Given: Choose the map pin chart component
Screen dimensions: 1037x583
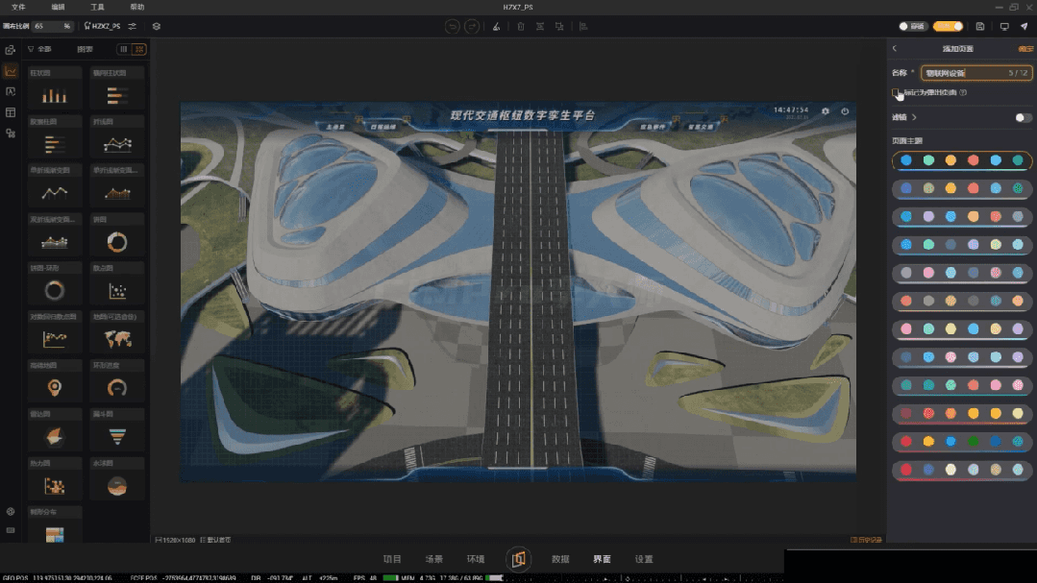Looking at the screenshot, I should (54, 382).
